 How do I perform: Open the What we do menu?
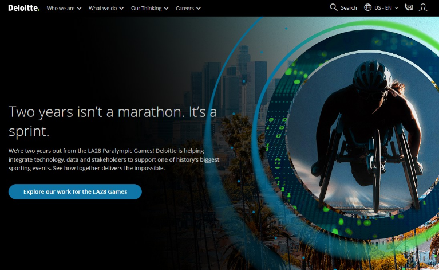(106, 8)
